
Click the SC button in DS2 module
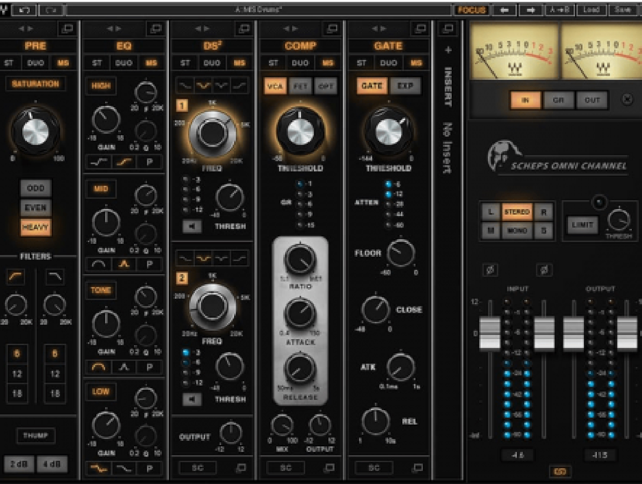pyautogui.click(x=197, y=468)
